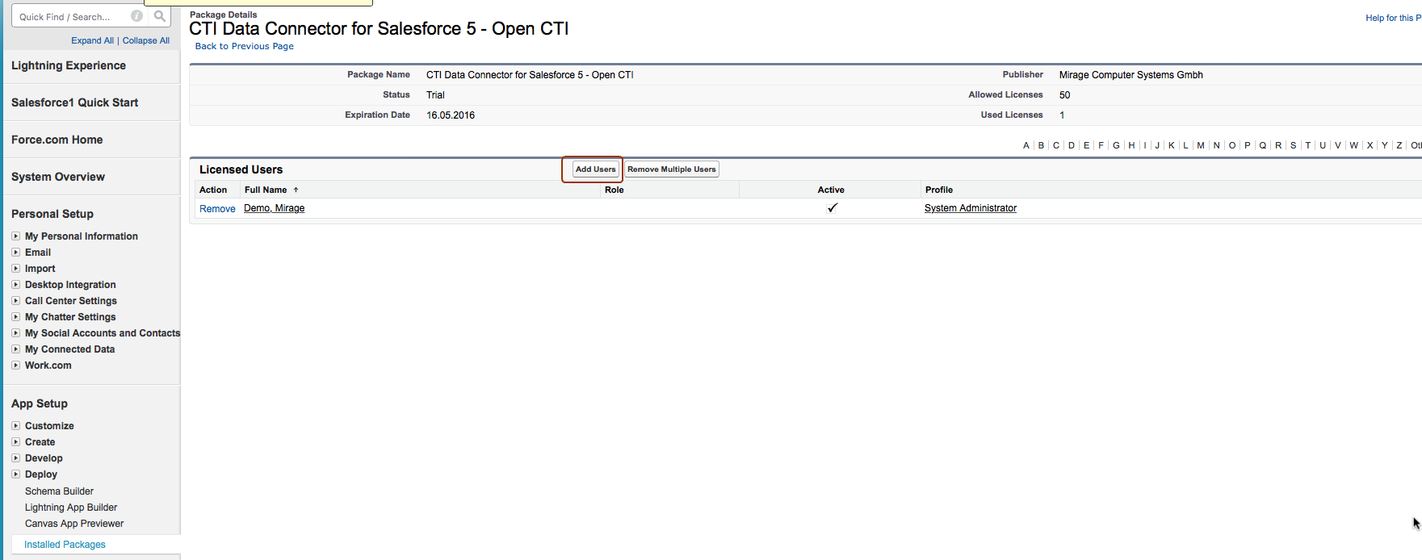Click the sort arrow next to Full Name

click(x=296, y=190)
